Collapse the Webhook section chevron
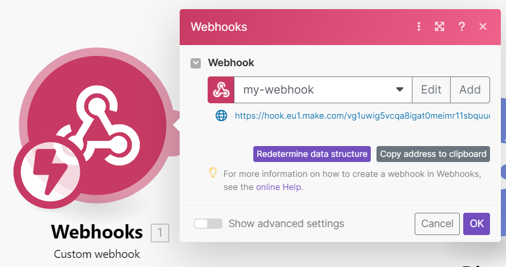This screenshot has height=267, width=506. click(x=196, y=63)
